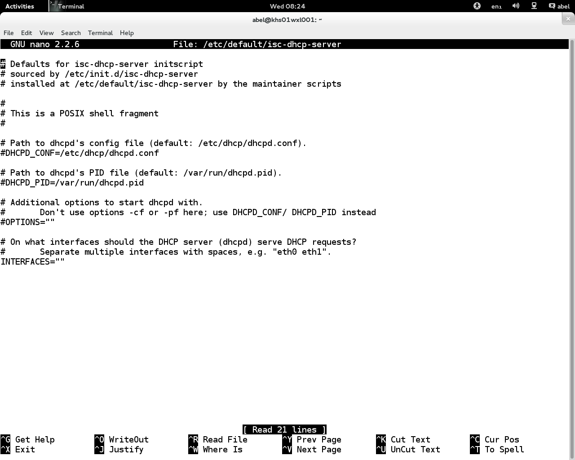This screenshot has height=460, width=575.
Task: Click the ^W Where Is shortcut
Action: [216, 450]
